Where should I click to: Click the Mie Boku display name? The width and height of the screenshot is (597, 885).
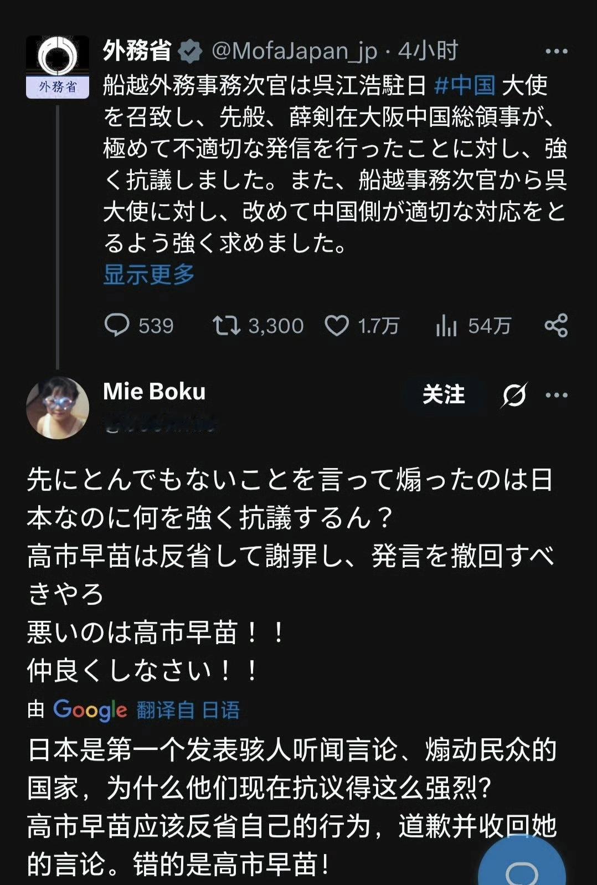pyautogui.click(x=154, y=392)
